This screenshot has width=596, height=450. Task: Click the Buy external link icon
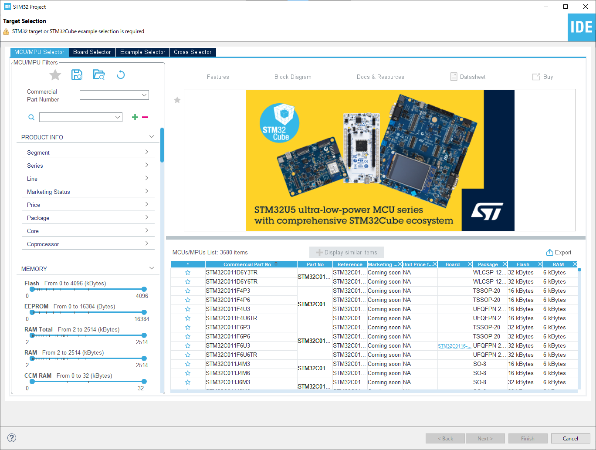(x=536, y=77)
